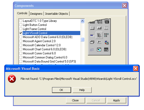Select the StatusBar control icon
The width and height of the screenshot is (144, 110).
(106, 28)
